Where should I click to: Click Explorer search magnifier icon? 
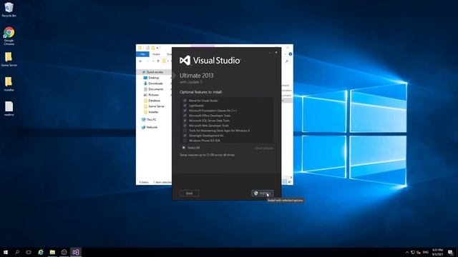click(x=287, y=61)
